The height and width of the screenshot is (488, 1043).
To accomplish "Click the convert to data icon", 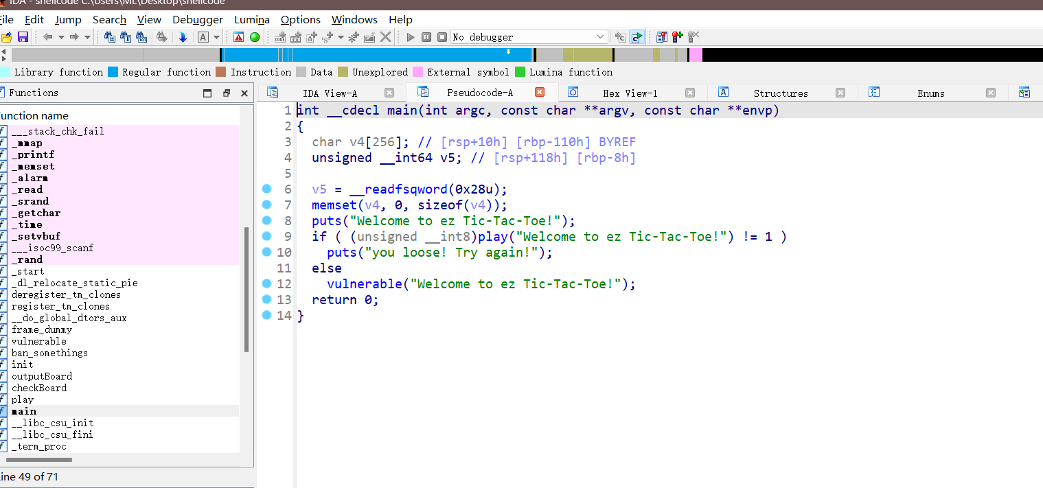I will [x=296, y=37].
